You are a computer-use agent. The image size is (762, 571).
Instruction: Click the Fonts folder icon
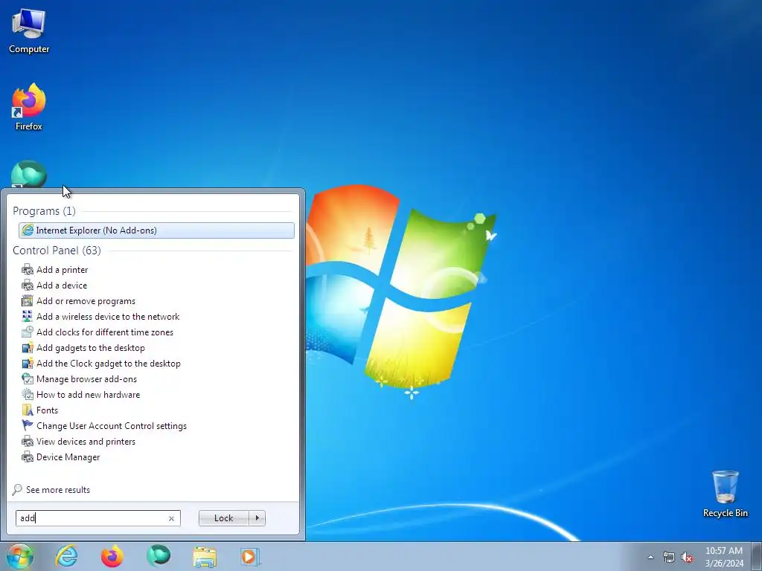point(28,410)
